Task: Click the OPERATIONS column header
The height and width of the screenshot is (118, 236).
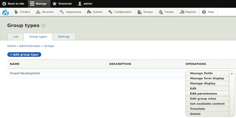Action: tap(196, 64)
